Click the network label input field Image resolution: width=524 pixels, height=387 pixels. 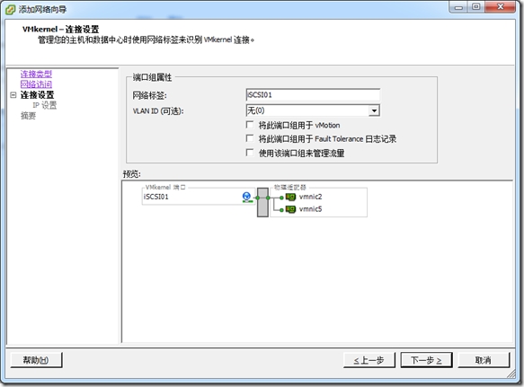tap(313, 95)
